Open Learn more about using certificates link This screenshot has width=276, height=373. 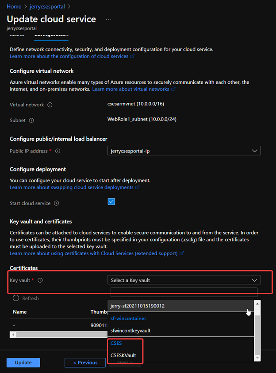(94, 253)
